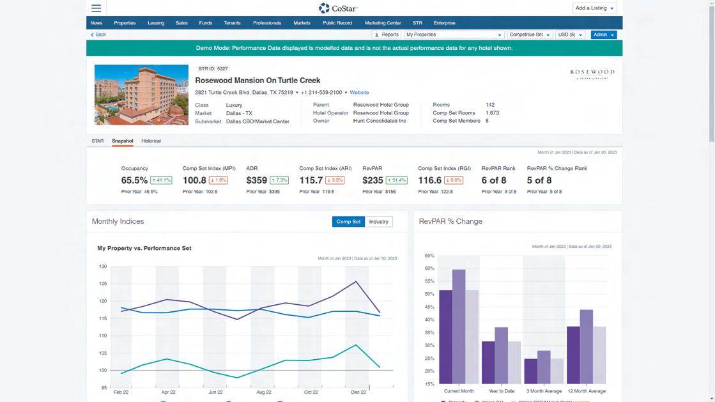Click the RevPAR % Change panel heading
This screenshot has width=715, height=402.
450,221
